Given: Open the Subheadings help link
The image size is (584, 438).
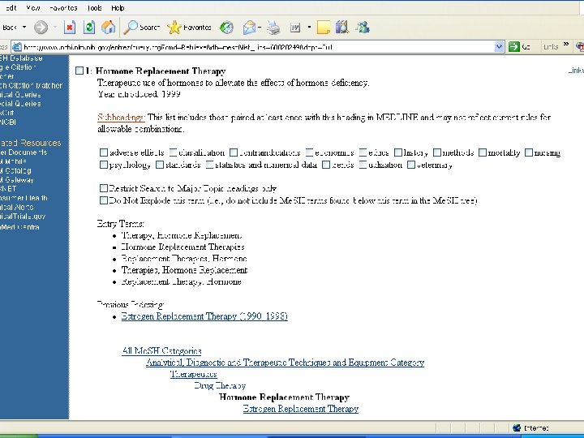Looking at the screenshot, I should click(121, 118).
